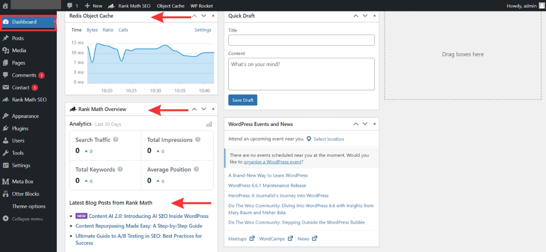Click the New content plus item

(x=93, y=5)
